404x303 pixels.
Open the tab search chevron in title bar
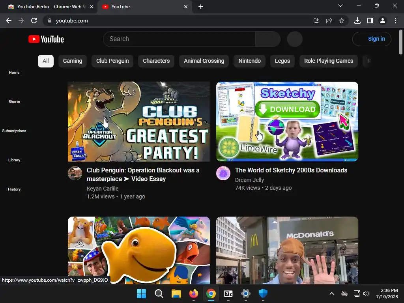pyautogui.click(x=340, y=6)
